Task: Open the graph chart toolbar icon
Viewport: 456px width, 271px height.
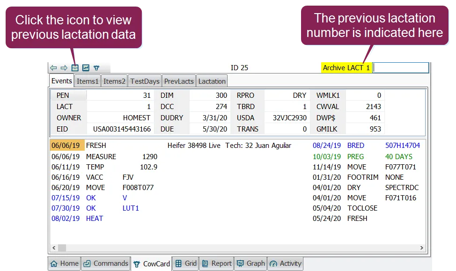Action: [86, 68]
